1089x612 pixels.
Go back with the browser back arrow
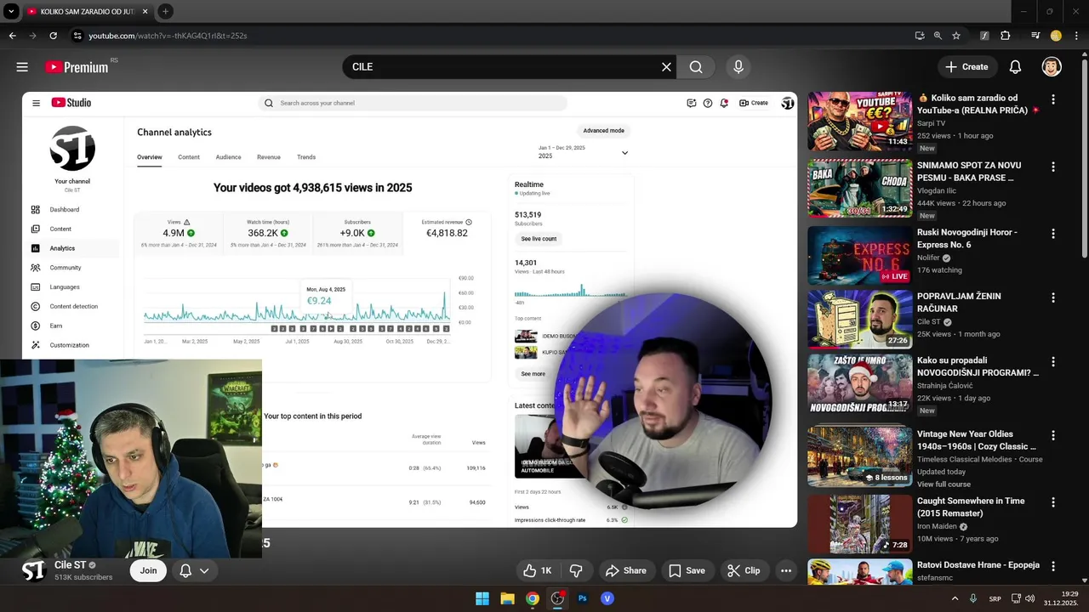pyautogui.click(x=12, y=36)
